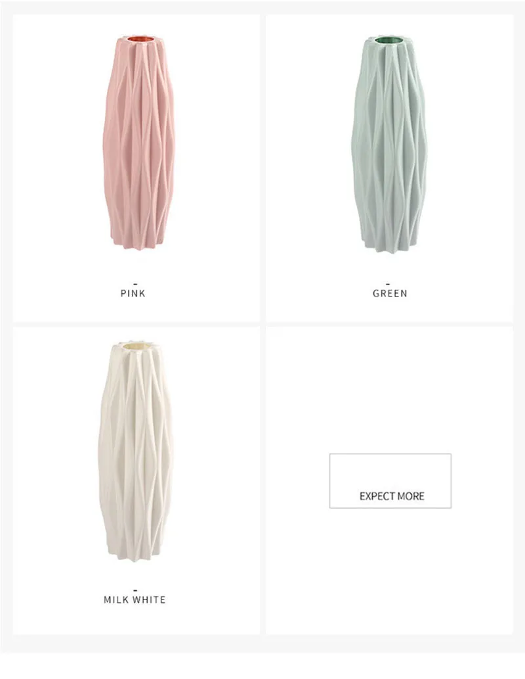Select the green vase image
Image resolution: width=525 pixels, height=679 pixels.
coord(390,144)
